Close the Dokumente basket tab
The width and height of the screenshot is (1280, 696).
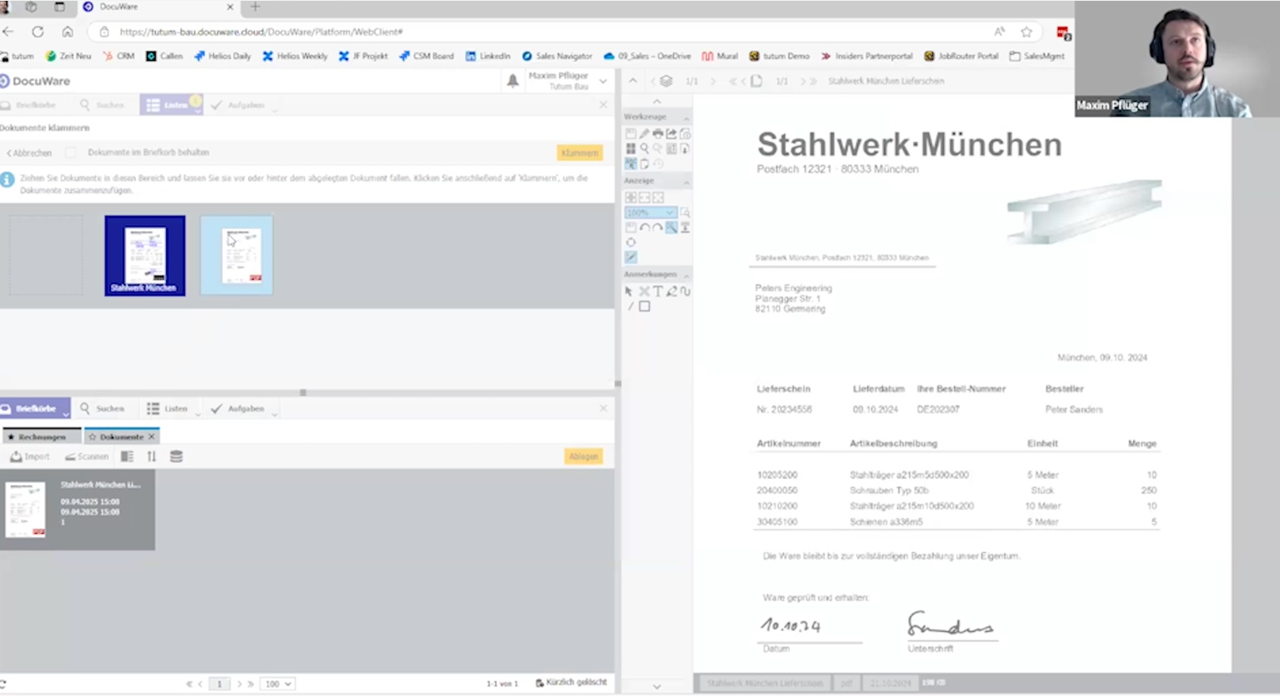pos(152,436)
